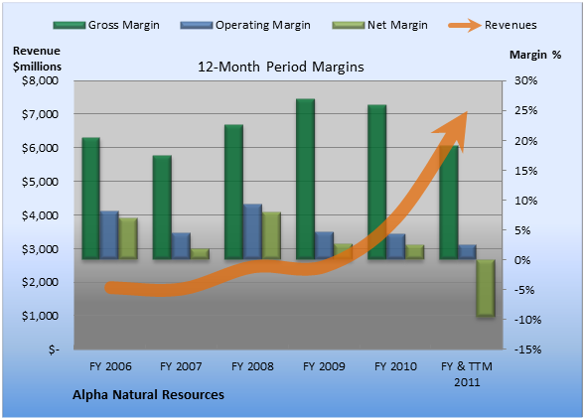Viewport: 584px width, 419px height.
Task: Click the 'FY 2009' axis label
Action: pyautogui.click(x=324, y=366)
